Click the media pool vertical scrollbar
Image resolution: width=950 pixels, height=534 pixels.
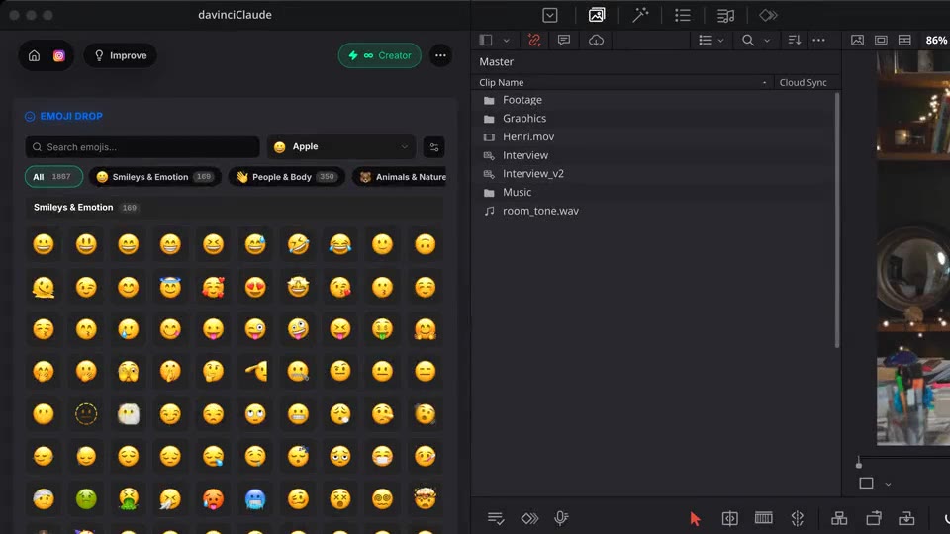click(837, 221)
